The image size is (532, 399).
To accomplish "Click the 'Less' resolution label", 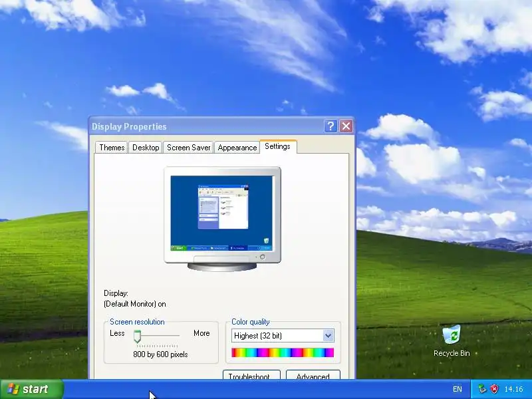I will point(117,333).
